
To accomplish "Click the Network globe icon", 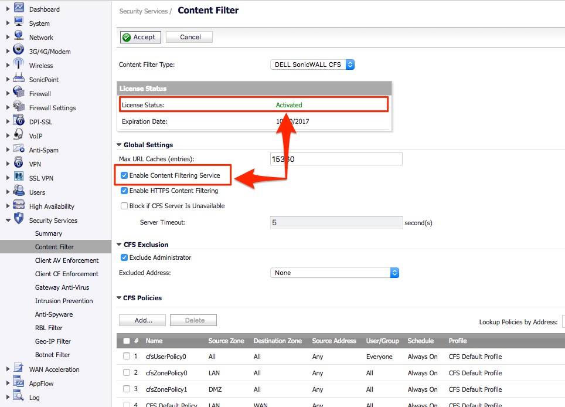I will [19, 36].
